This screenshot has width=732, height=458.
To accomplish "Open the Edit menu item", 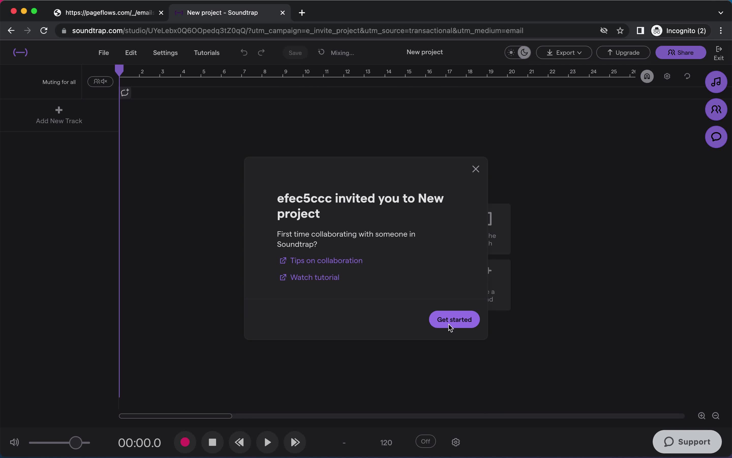I will [131, 52].
